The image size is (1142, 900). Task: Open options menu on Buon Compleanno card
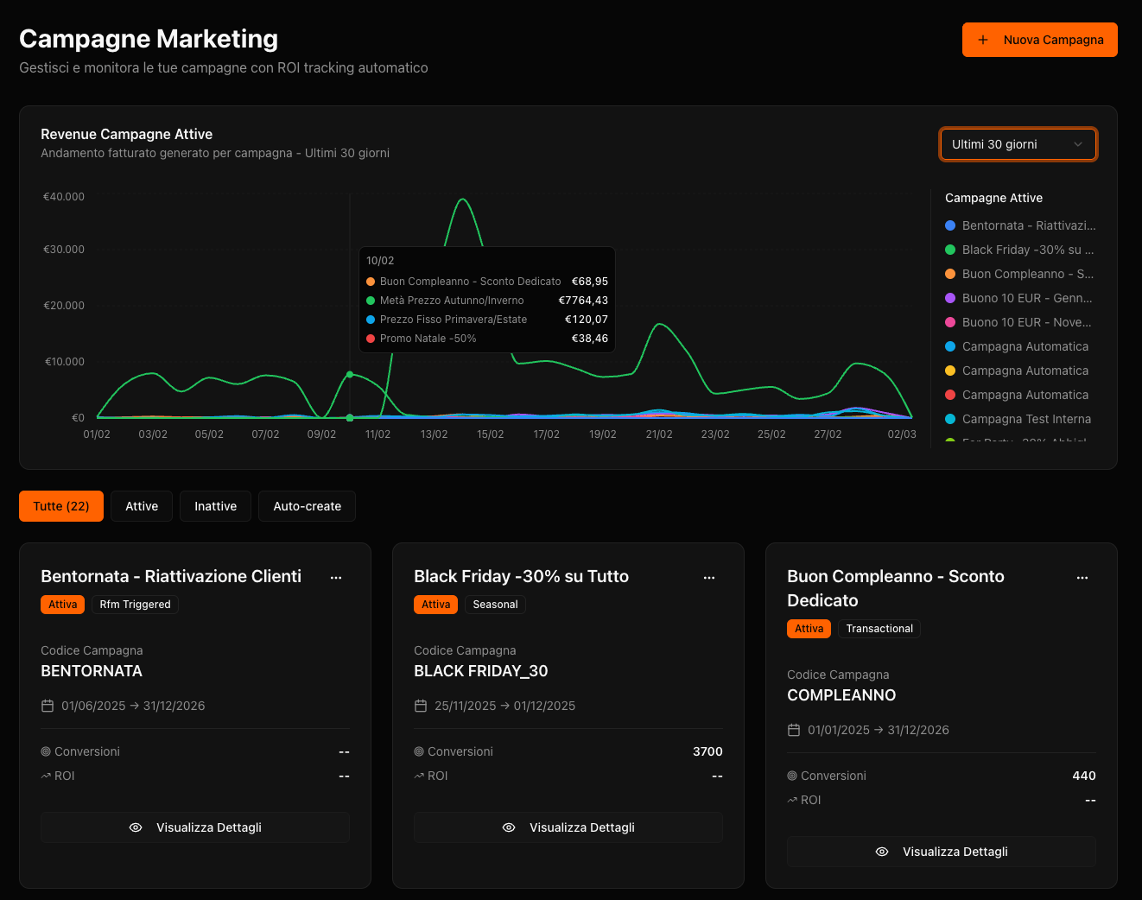1082,577
